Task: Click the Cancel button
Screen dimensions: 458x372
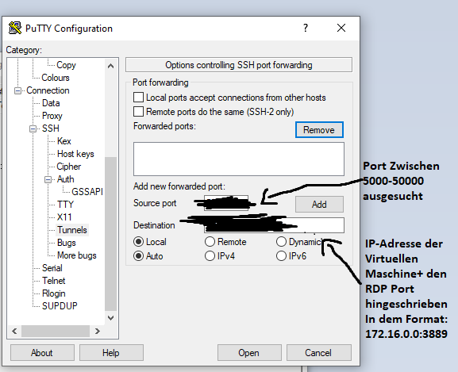Action: (318, 353)
